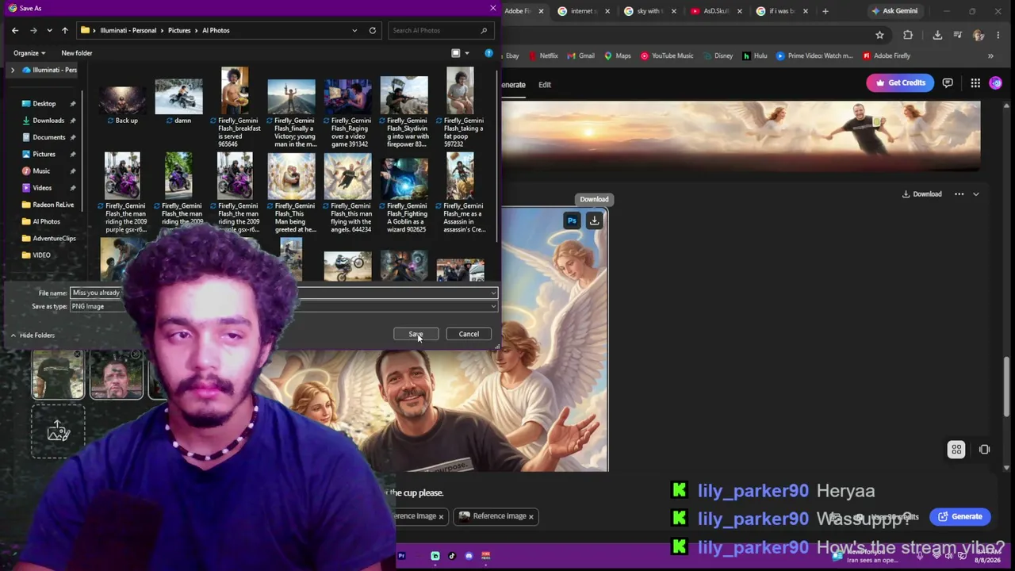Create a New folder
Screen dimensions: 1015x571
pyautogui.click(x=77, y=53)
